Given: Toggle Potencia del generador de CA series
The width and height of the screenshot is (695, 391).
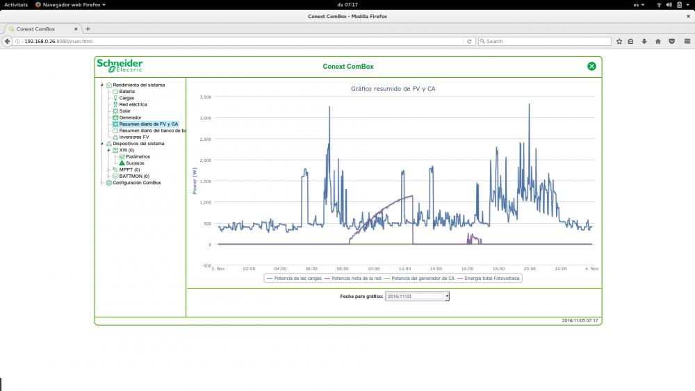Looking at the screenshot, I should 419,278.
